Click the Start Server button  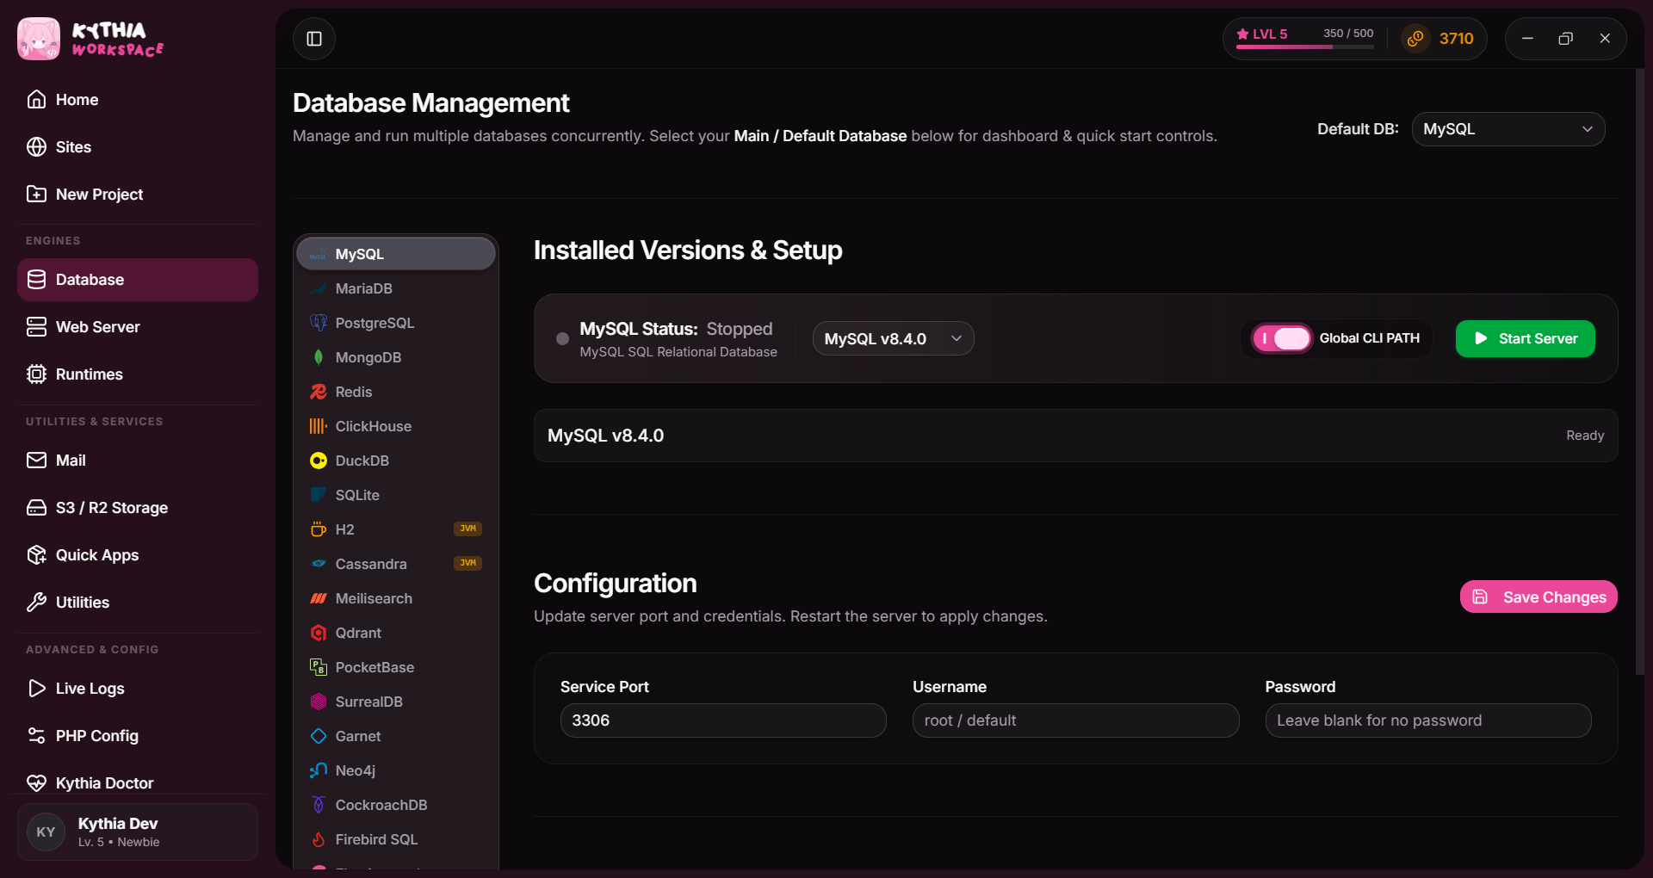pos(1525,338)
